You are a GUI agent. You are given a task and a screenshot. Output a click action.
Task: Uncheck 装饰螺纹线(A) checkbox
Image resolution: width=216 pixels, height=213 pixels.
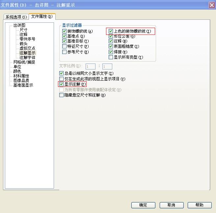click(64, 31)
